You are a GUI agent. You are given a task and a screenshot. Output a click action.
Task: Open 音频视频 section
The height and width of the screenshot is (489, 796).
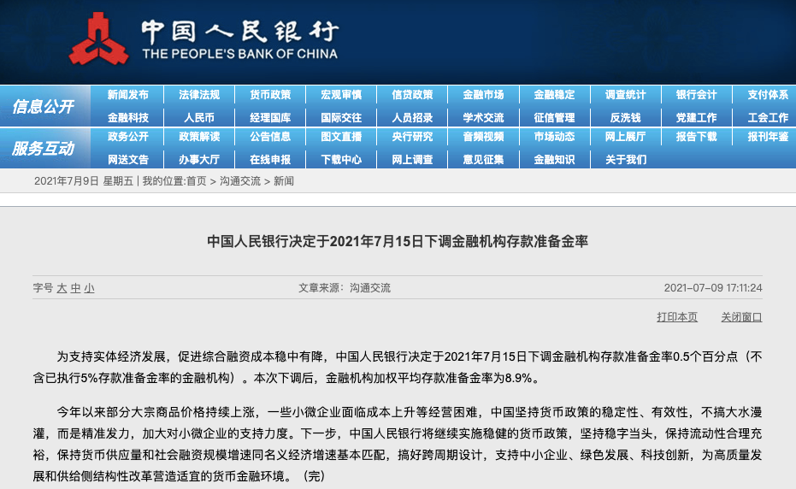[x=483, y=137]
